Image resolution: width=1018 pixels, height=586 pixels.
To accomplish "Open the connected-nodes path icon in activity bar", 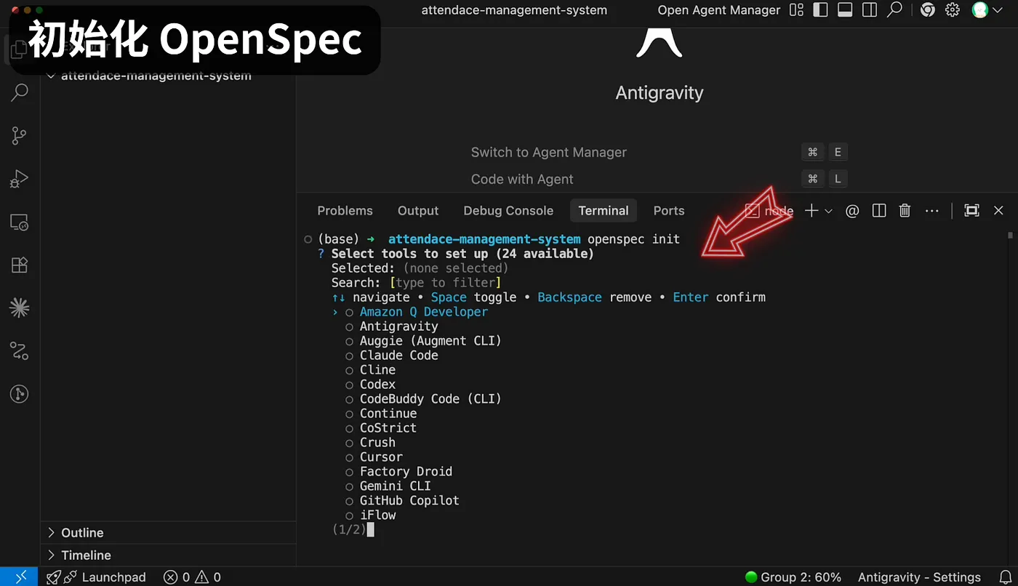I will (x=20, y=351).
